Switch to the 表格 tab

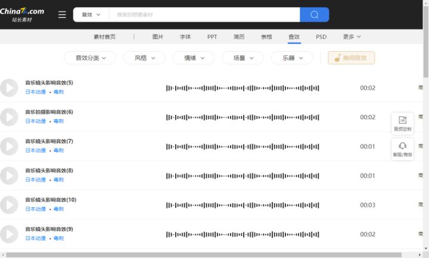[x=266, y=37]
